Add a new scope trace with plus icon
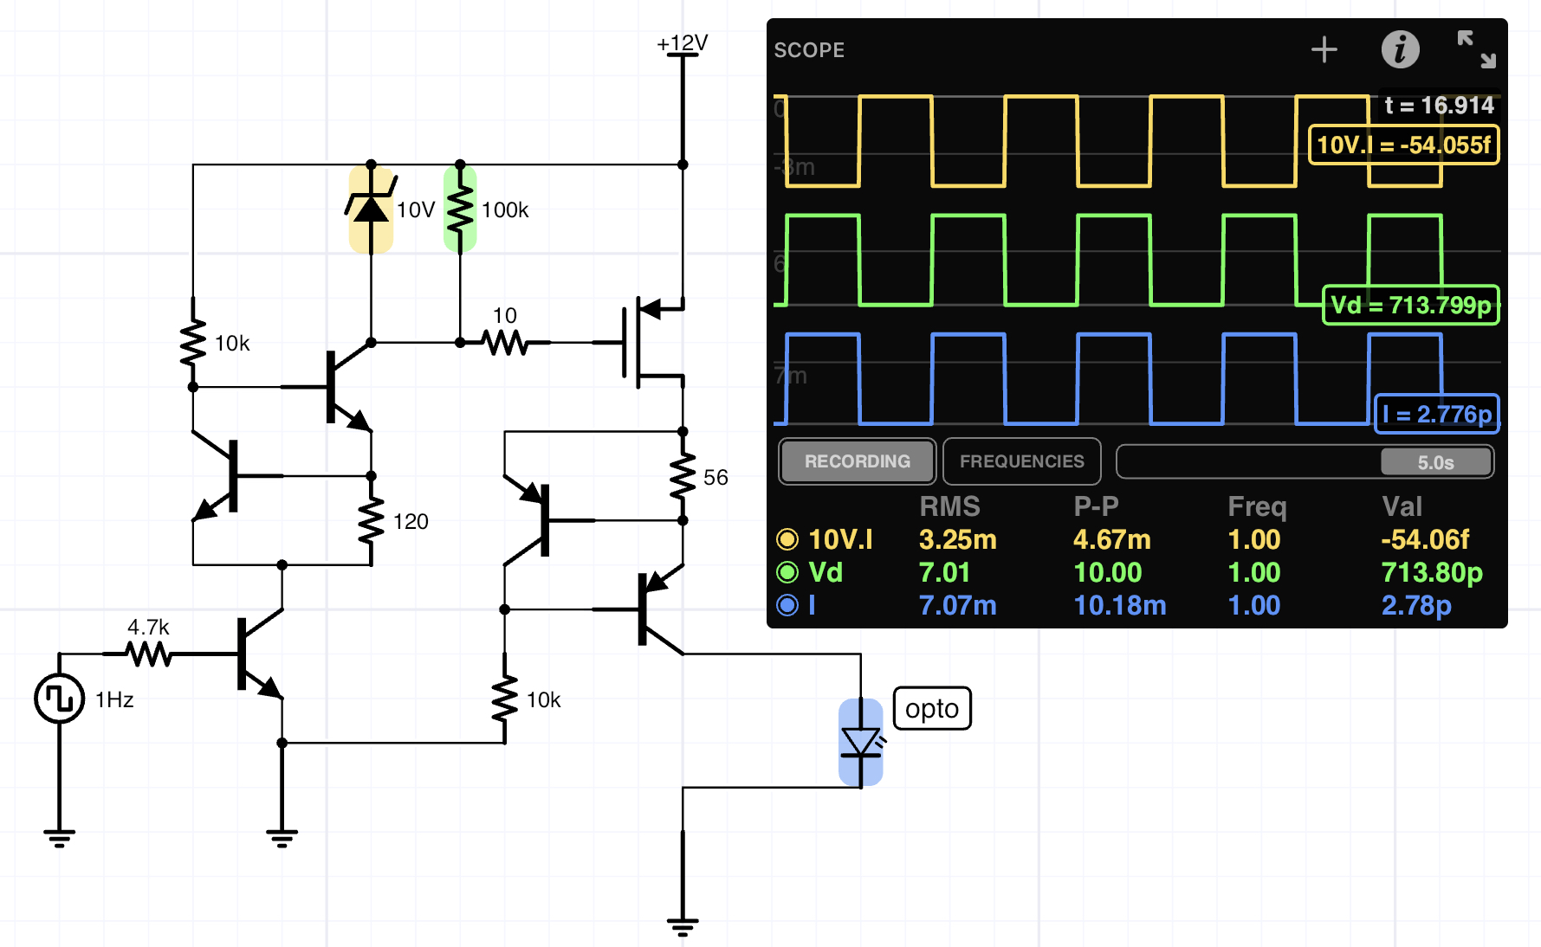The width and height of the screenshot is (1541, 947). pos(1324,49)
